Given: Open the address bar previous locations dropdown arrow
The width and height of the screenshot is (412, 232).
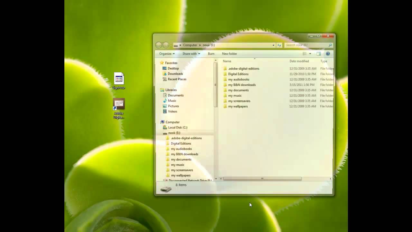Looking at the screenshot, I should (x=273, y=45).
